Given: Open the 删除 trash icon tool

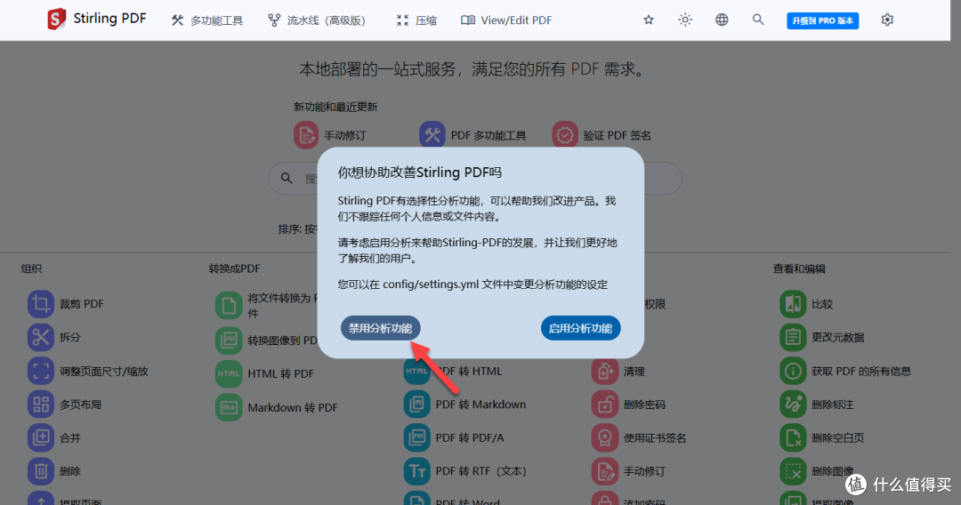Looking at the screenshot, I should click(x=40, y=471).
